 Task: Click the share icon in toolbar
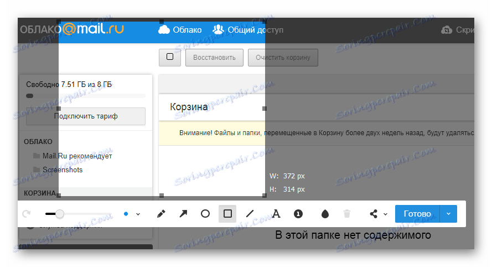(x=374, y=214)
